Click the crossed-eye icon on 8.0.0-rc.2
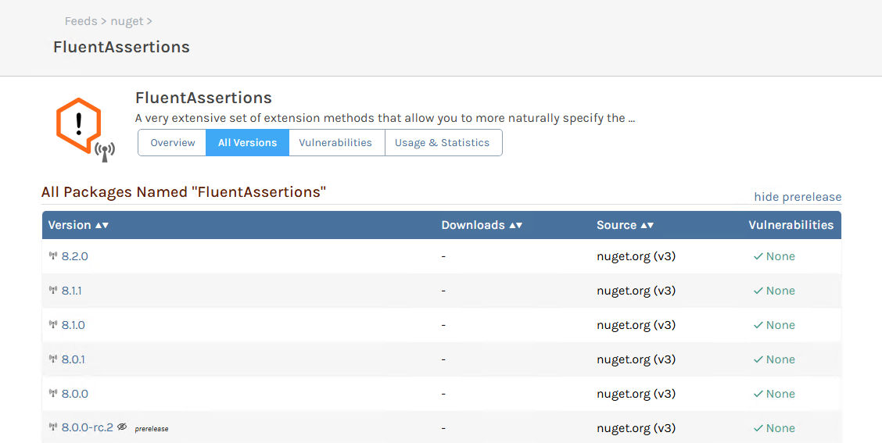Image resolution: width=882 pixels, height=443 pixels. (x=122, y=427)
